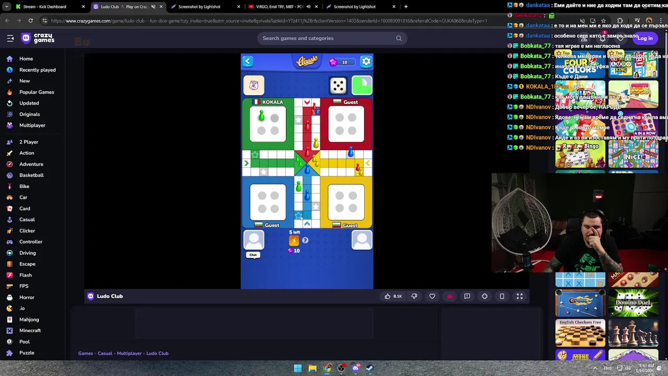Open the chess game thumbnail

[633, 333]
